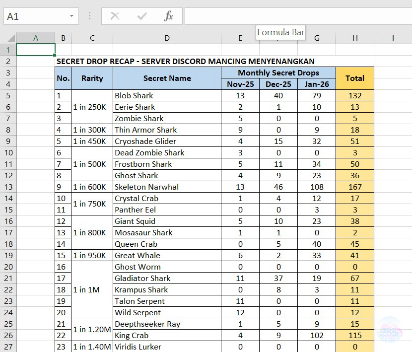Select row 20 header

pos(8,267)
